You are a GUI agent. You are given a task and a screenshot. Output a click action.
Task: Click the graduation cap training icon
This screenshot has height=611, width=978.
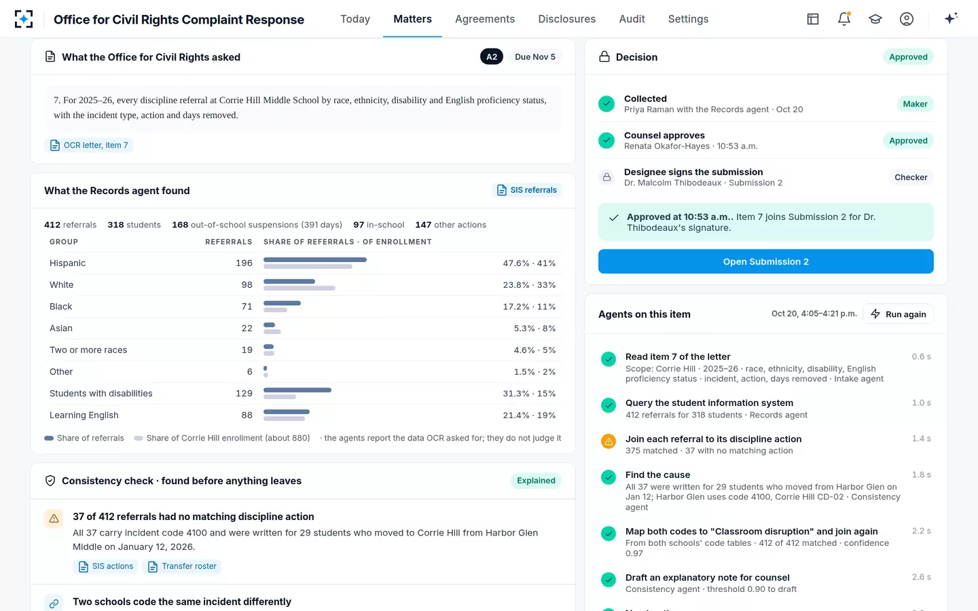tap(875, 19)
